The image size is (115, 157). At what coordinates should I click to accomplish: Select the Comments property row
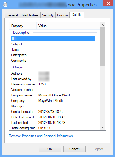53,61
